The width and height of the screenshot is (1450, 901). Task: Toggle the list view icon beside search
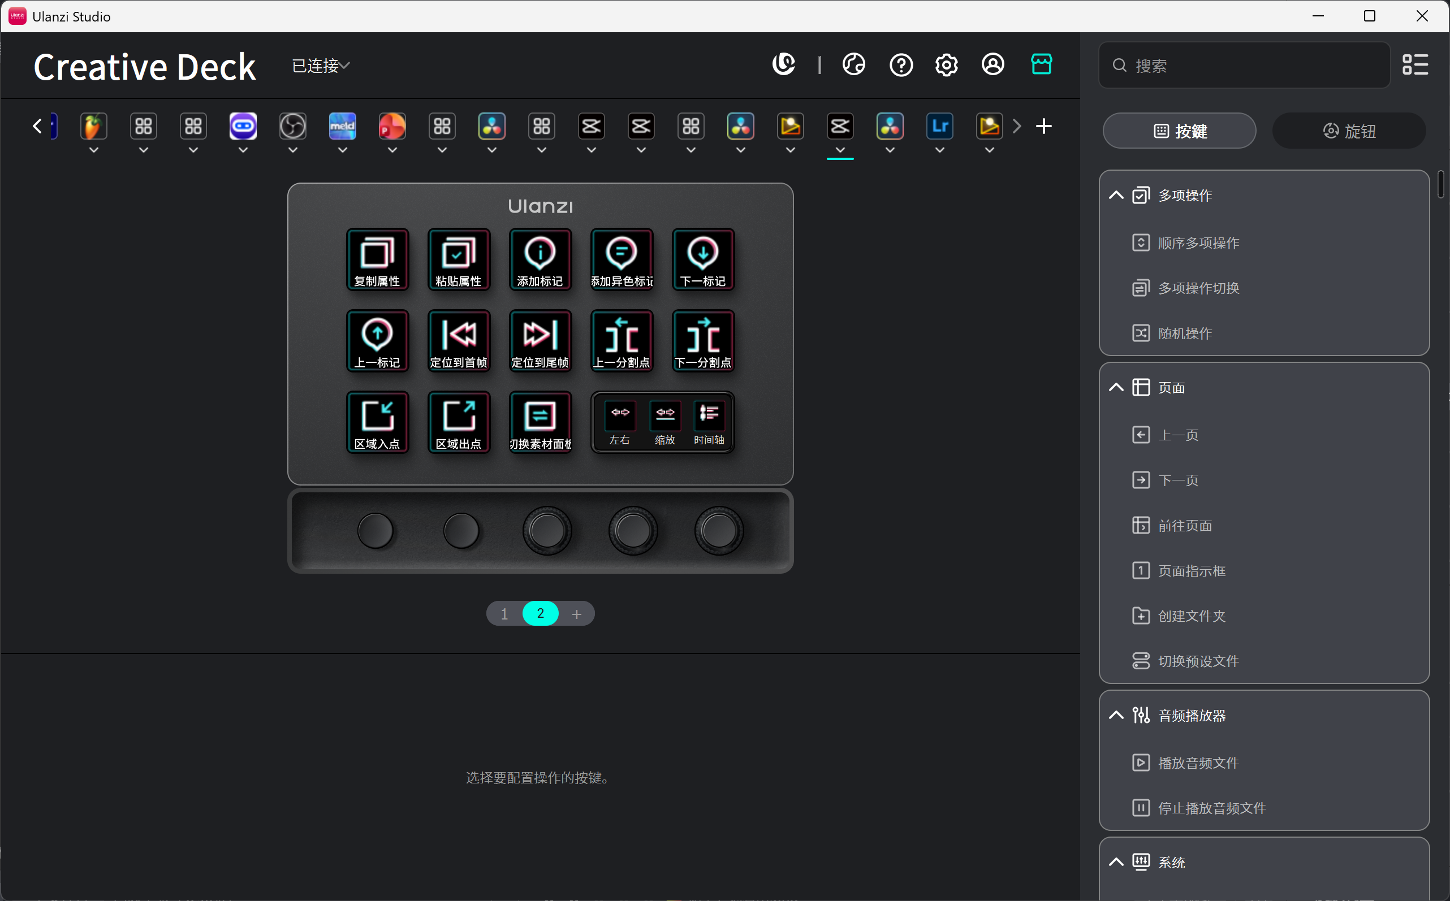1415,64
